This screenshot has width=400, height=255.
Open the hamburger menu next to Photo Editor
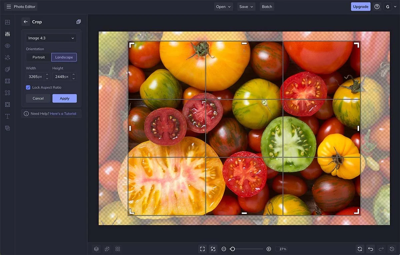(8, 6)
